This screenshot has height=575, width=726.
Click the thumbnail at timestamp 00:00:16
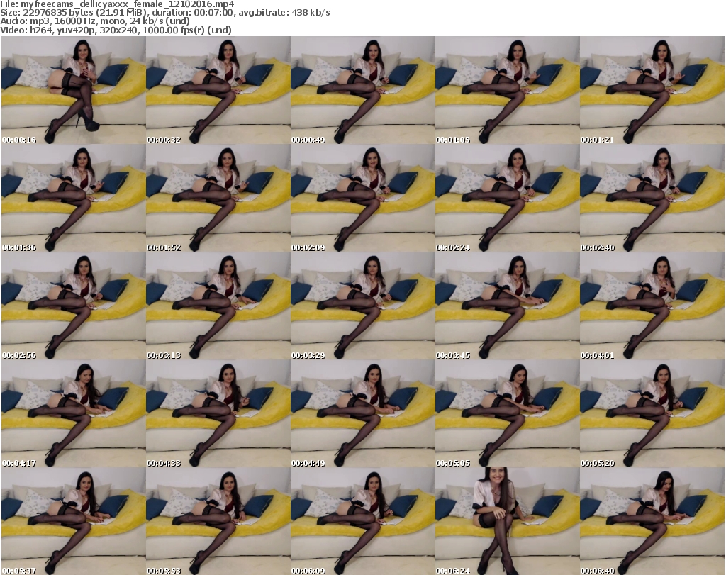point(73,91)
